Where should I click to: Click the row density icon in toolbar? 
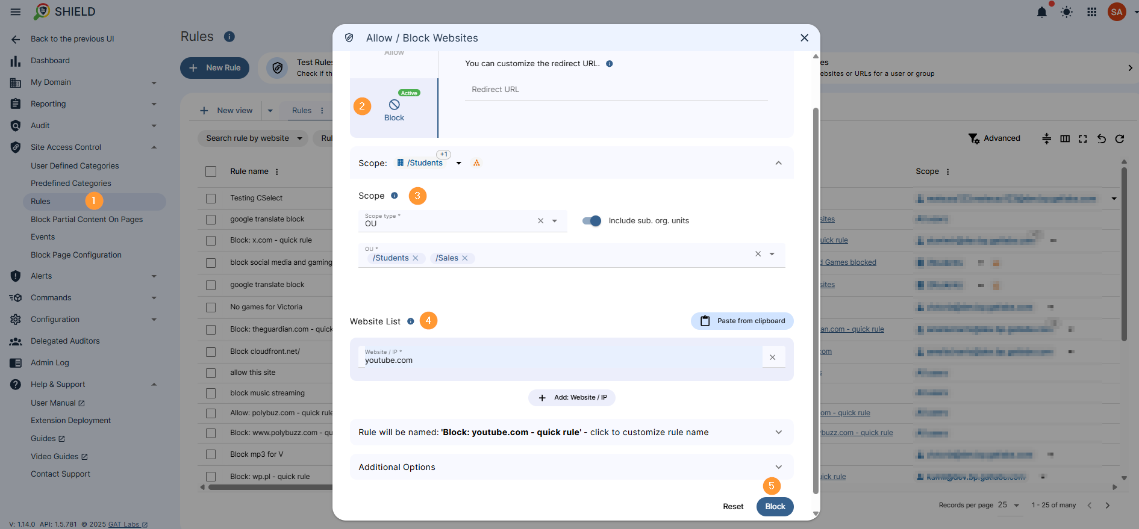click(1047, 138)
